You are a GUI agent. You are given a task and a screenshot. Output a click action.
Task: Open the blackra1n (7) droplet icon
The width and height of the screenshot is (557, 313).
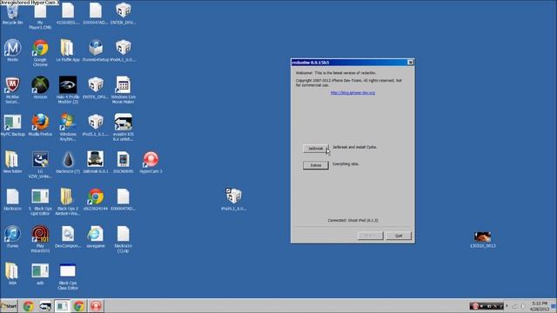coord(68,162)
